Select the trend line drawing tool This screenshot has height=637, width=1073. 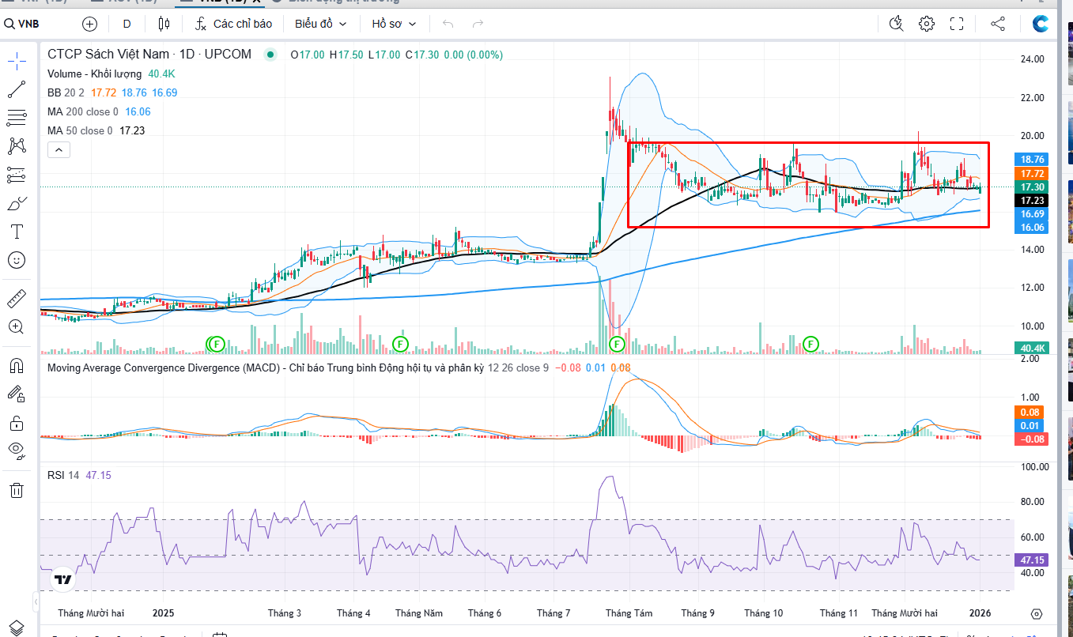pyautogui.click(x=17, y=90)
